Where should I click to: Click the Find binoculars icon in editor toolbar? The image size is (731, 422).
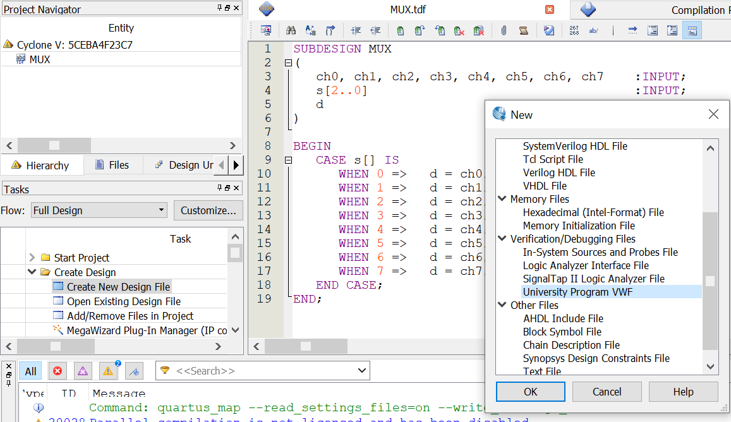291,31
